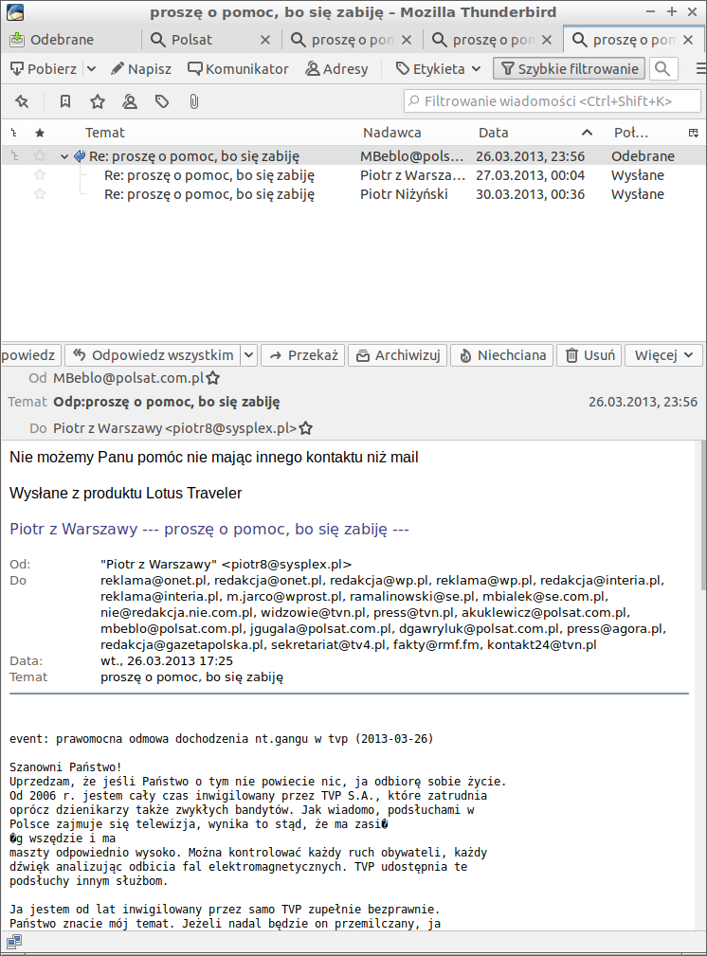Click date 26.03.2013, 23:56 in header
The width and height of the screenshot is (707, 956).
(643, 402)
